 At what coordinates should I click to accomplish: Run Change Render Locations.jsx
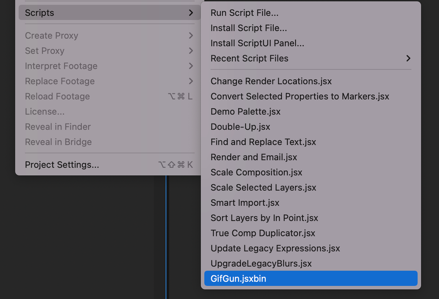click(271, 81)
